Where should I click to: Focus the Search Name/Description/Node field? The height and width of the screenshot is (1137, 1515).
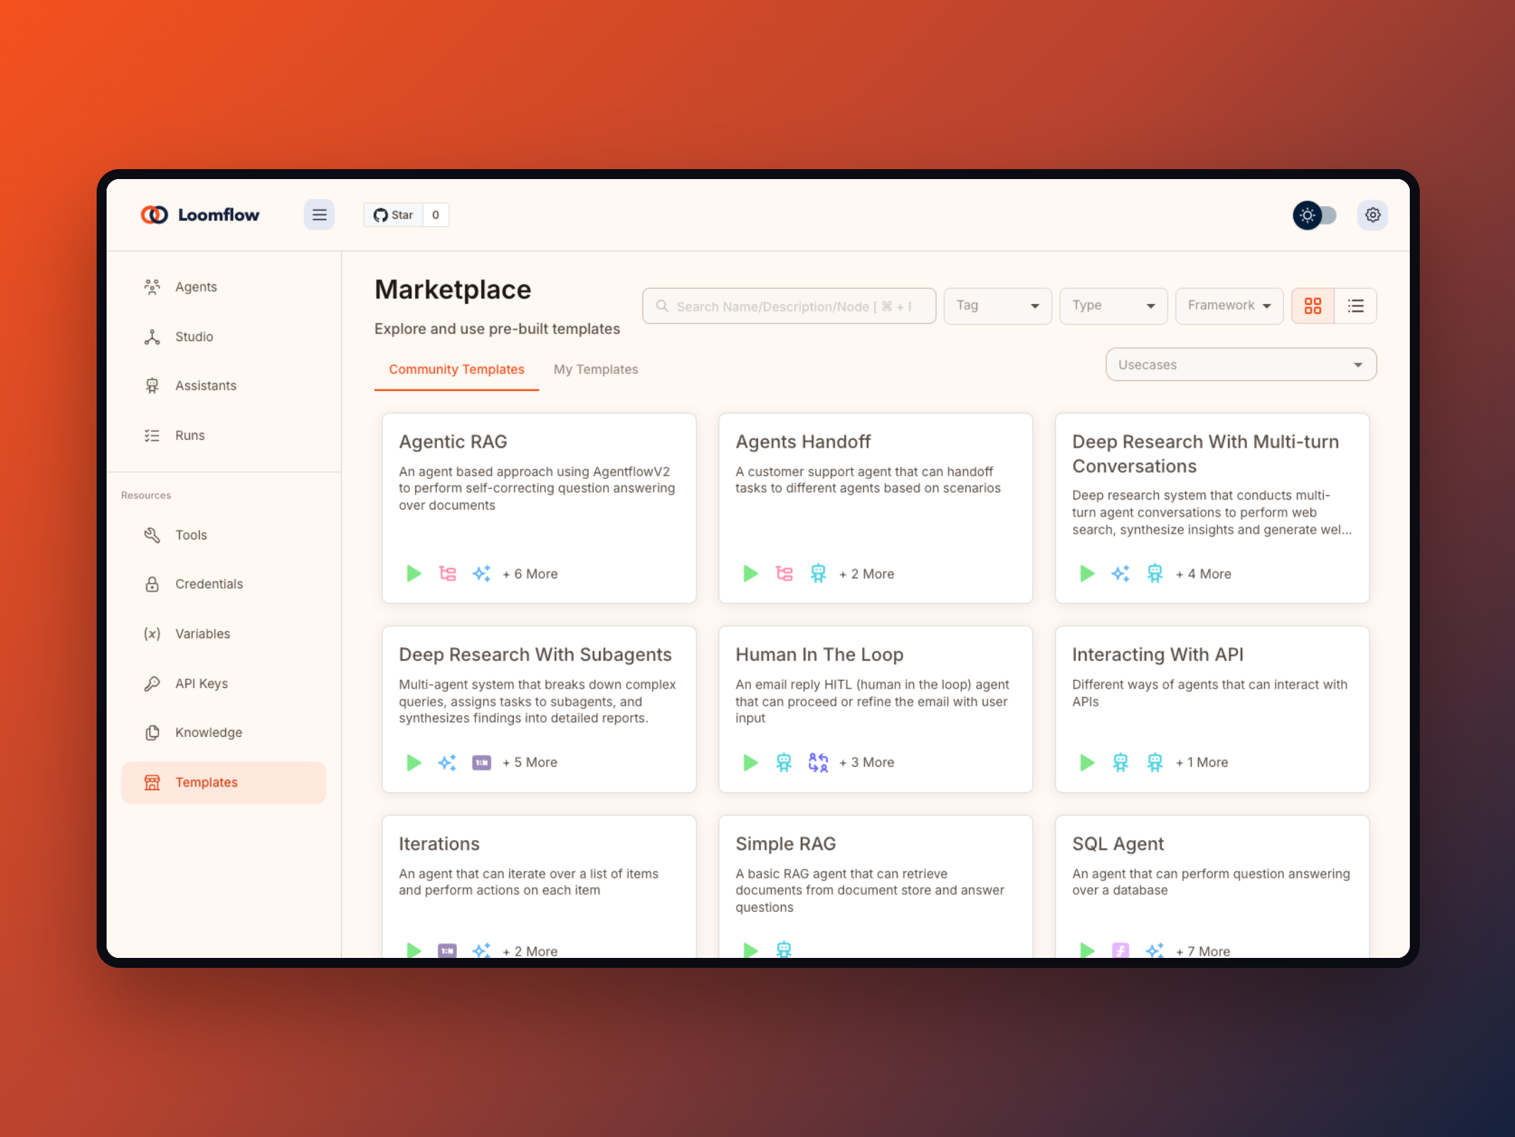tap(789, 306)
